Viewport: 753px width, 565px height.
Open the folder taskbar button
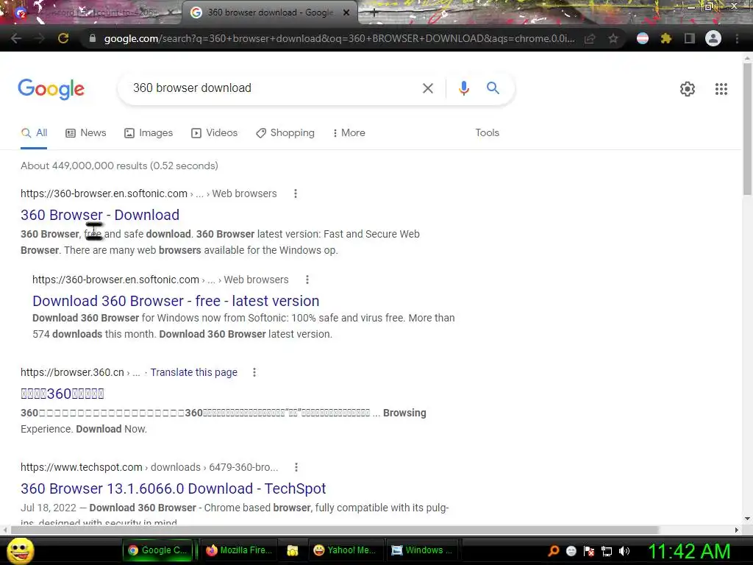tap(293, 550)
